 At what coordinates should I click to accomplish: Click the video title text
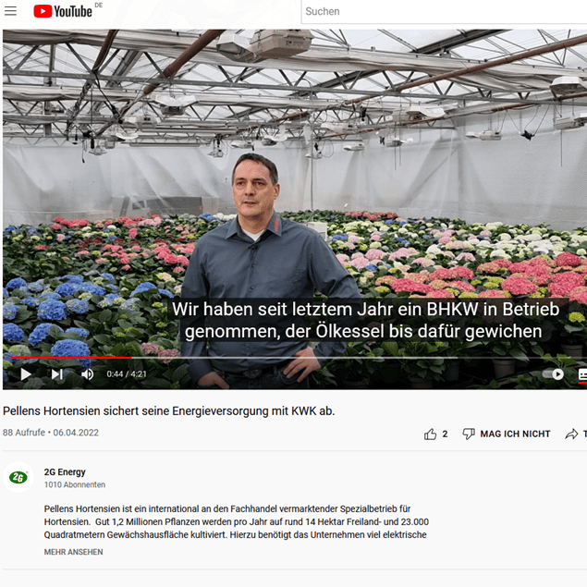coord(169,411)
